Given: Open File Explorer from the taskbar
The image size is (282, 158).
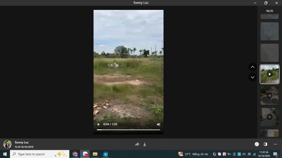Looking at the screenshot, I should pos(95,154).
